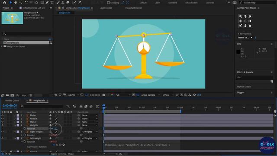Open the Flowchart (none) tab
Image resolution: width=277 pixels, height=156 pixels.
coord(134,8)
